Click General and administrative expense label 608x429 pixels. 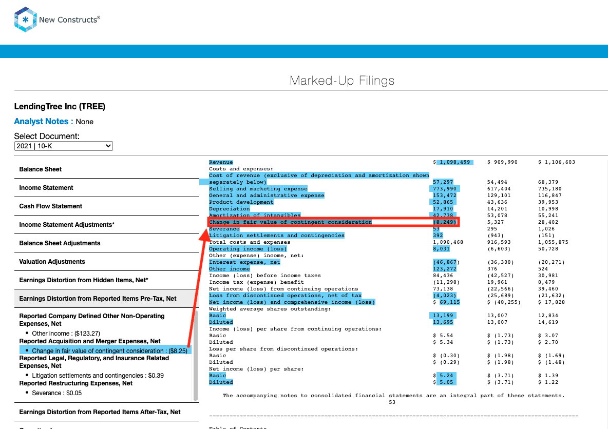tap(267, 196)
